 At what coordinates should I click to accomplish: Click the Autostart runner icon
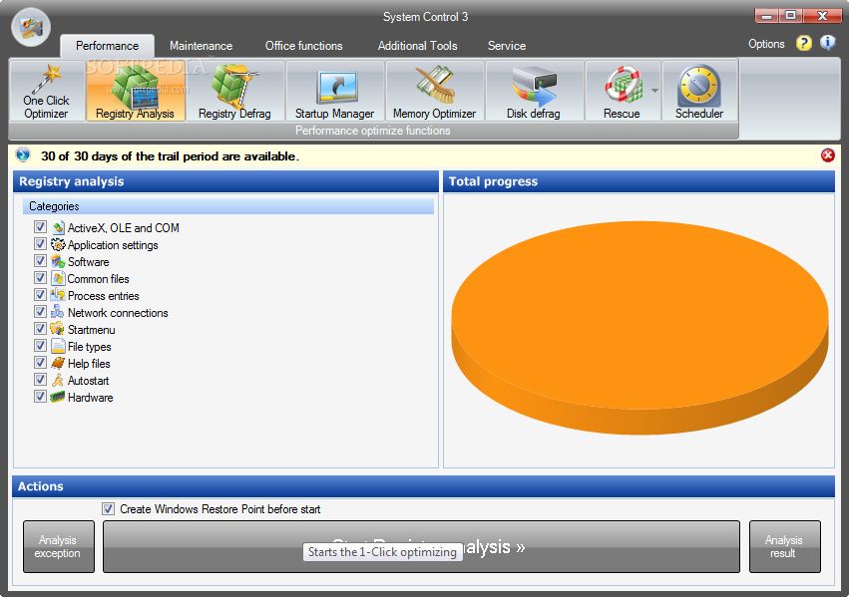pos(58,380)
